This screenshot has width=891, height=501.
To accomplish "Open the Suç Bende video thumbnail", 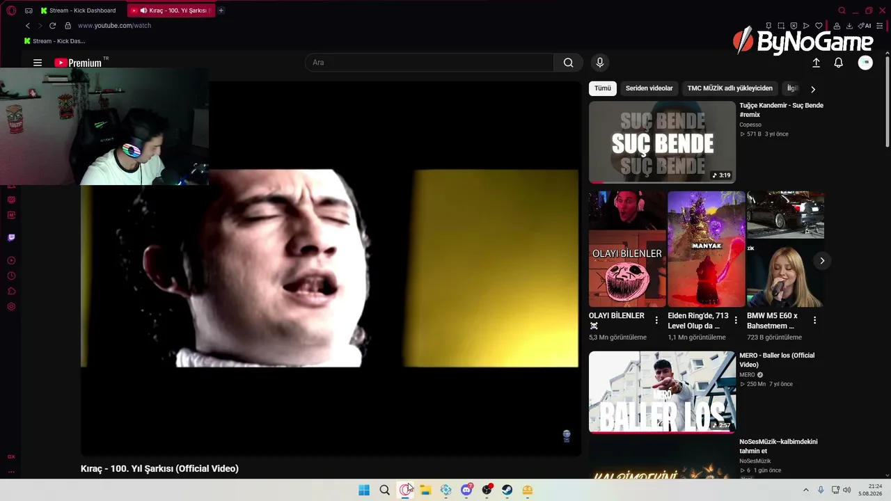I will click(x=662, y=142).
